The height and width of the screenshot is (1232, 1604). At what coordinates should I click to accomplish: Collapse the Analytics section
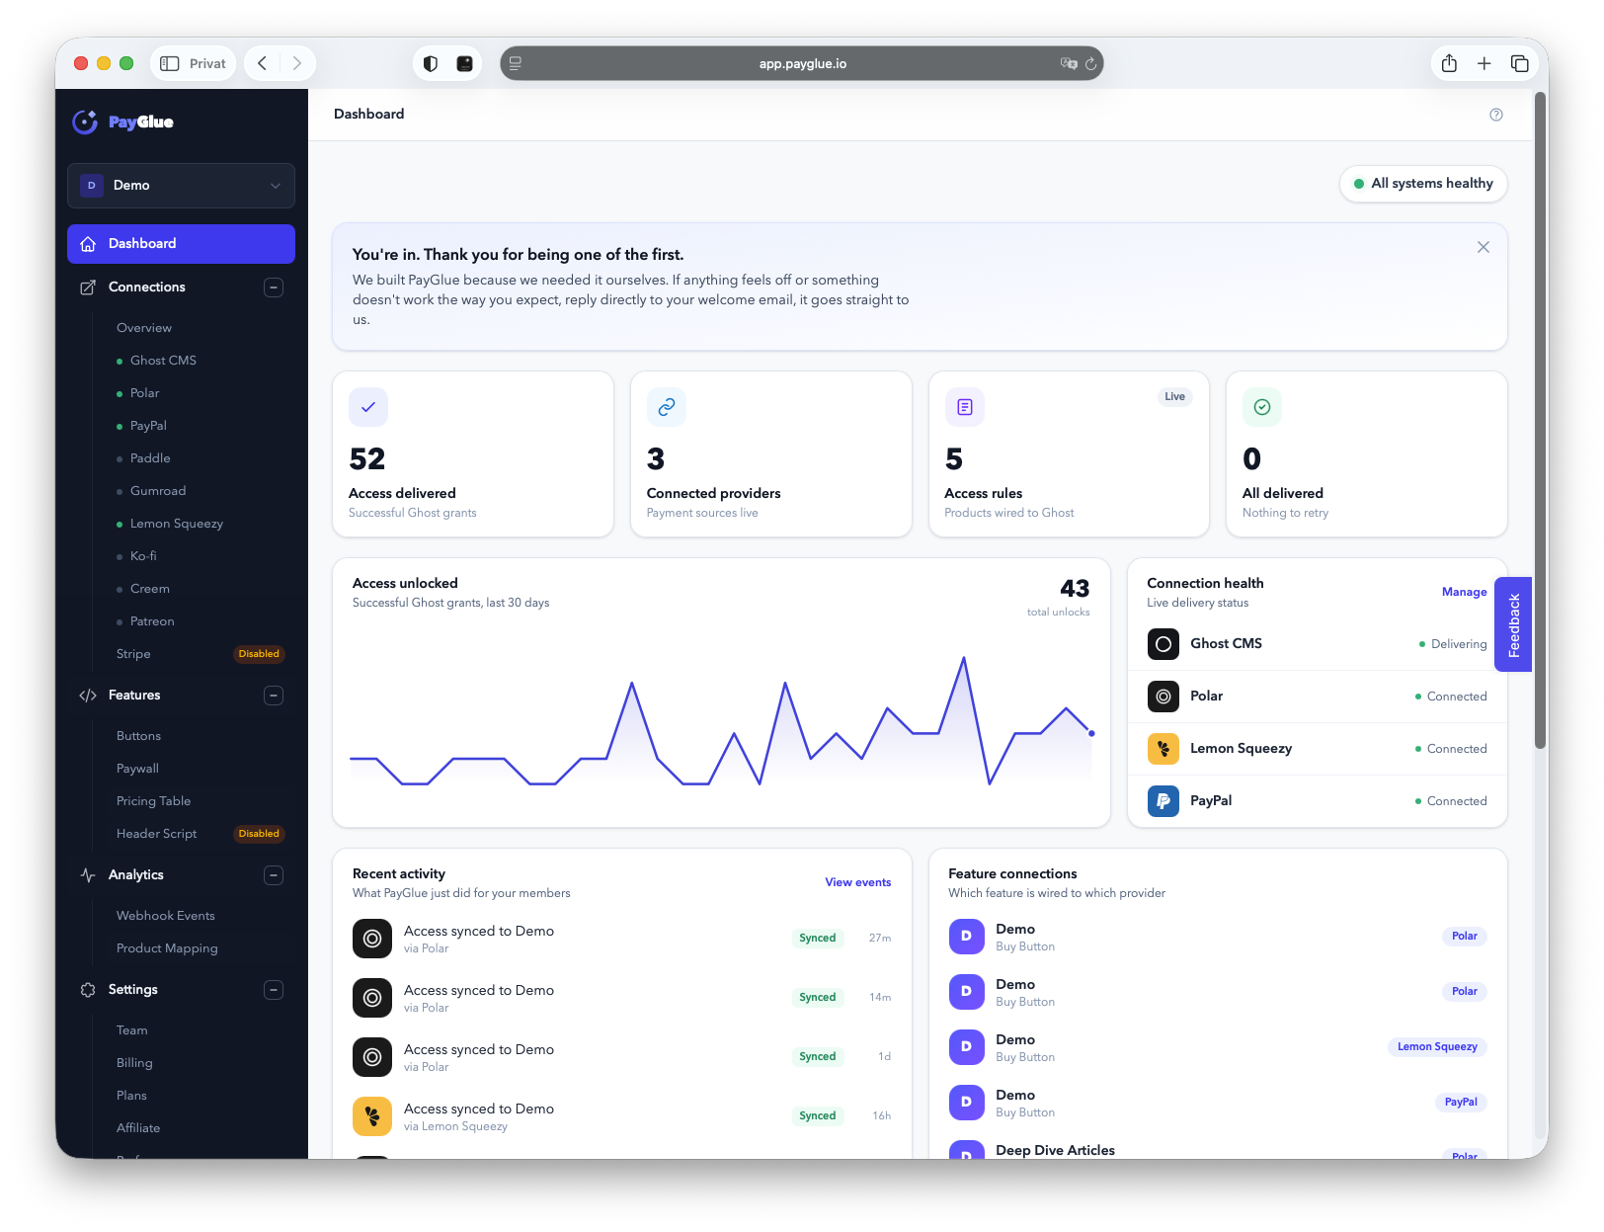(274, 875)
